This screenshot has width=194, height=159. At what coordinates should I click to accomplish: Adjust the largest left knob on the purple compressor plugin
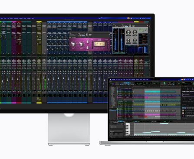pos(73,44)
